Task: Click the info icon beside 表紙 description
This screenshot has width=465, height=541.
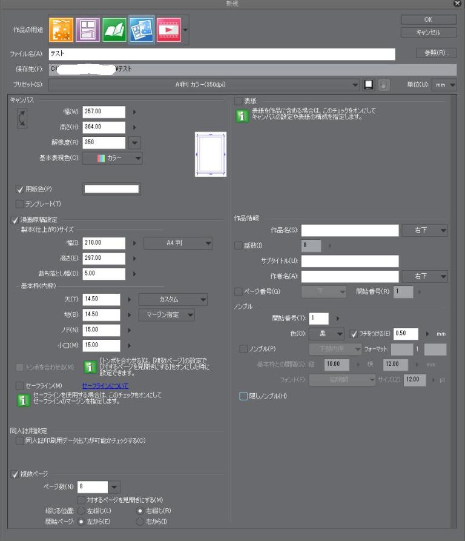Action: coord(242,116)
